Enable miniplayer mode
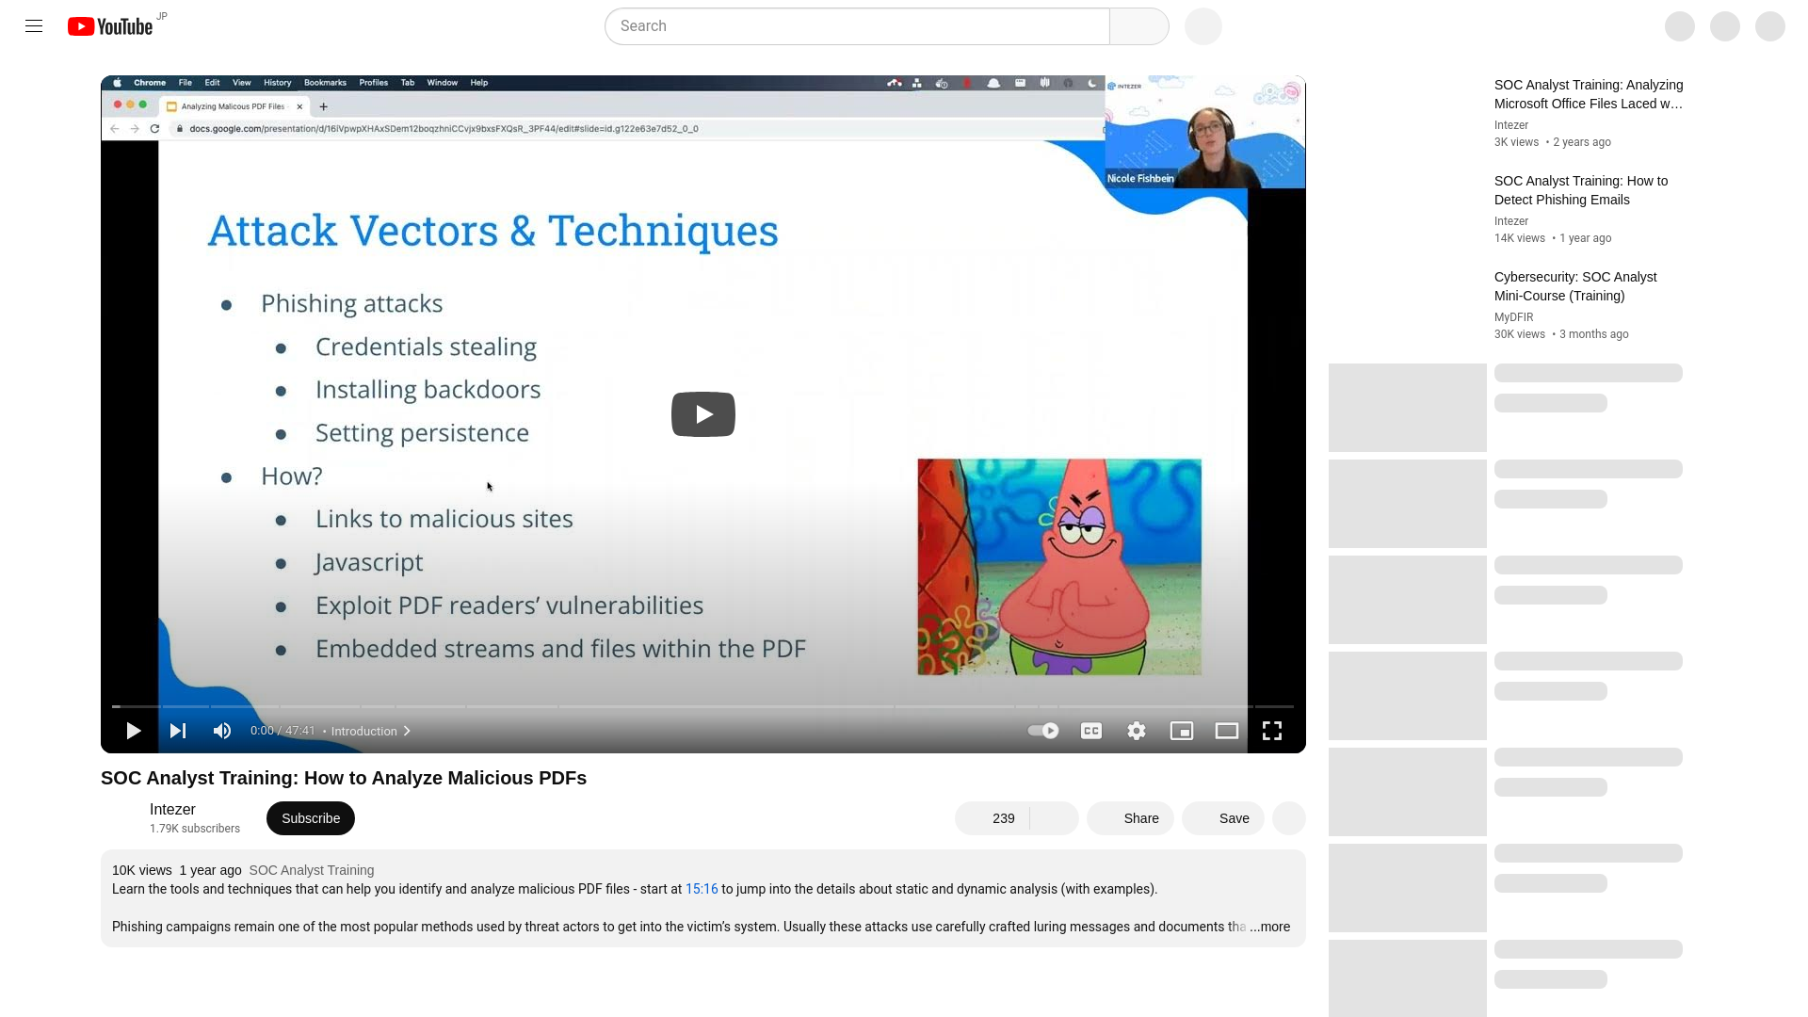This screenshot has height=1017, width=1808. pos(1182,731)
